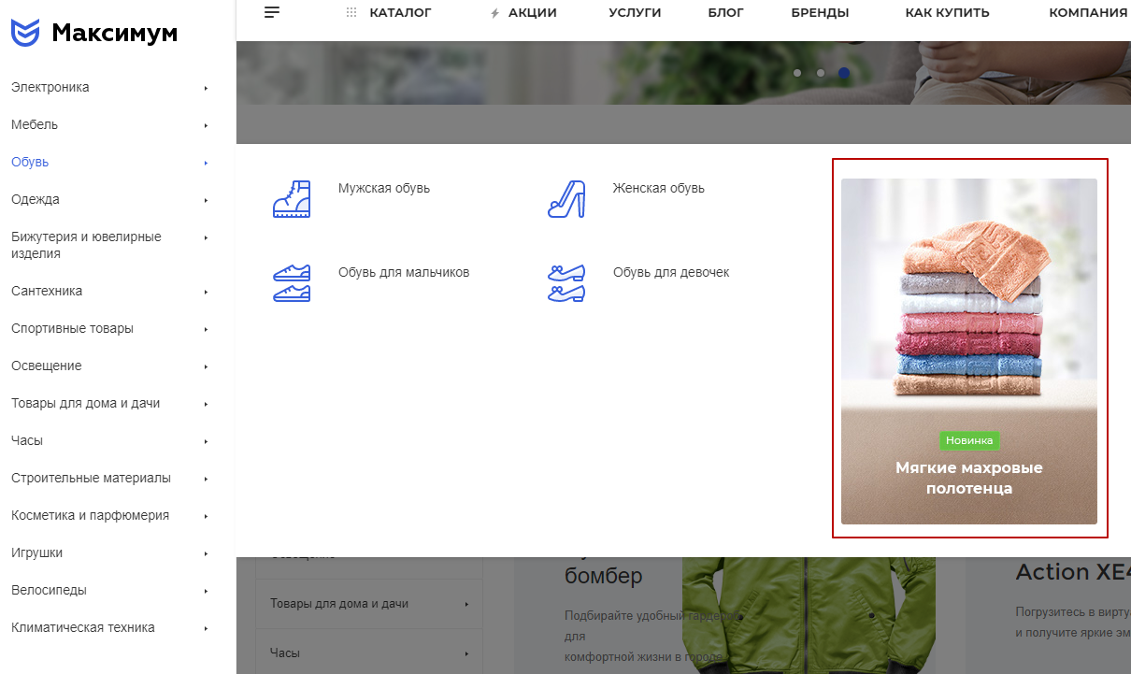Viewport: 1131px width, 674px height.
Task: Open the КАТАЛОГ menu item
Action: click(x=401, y=13)
